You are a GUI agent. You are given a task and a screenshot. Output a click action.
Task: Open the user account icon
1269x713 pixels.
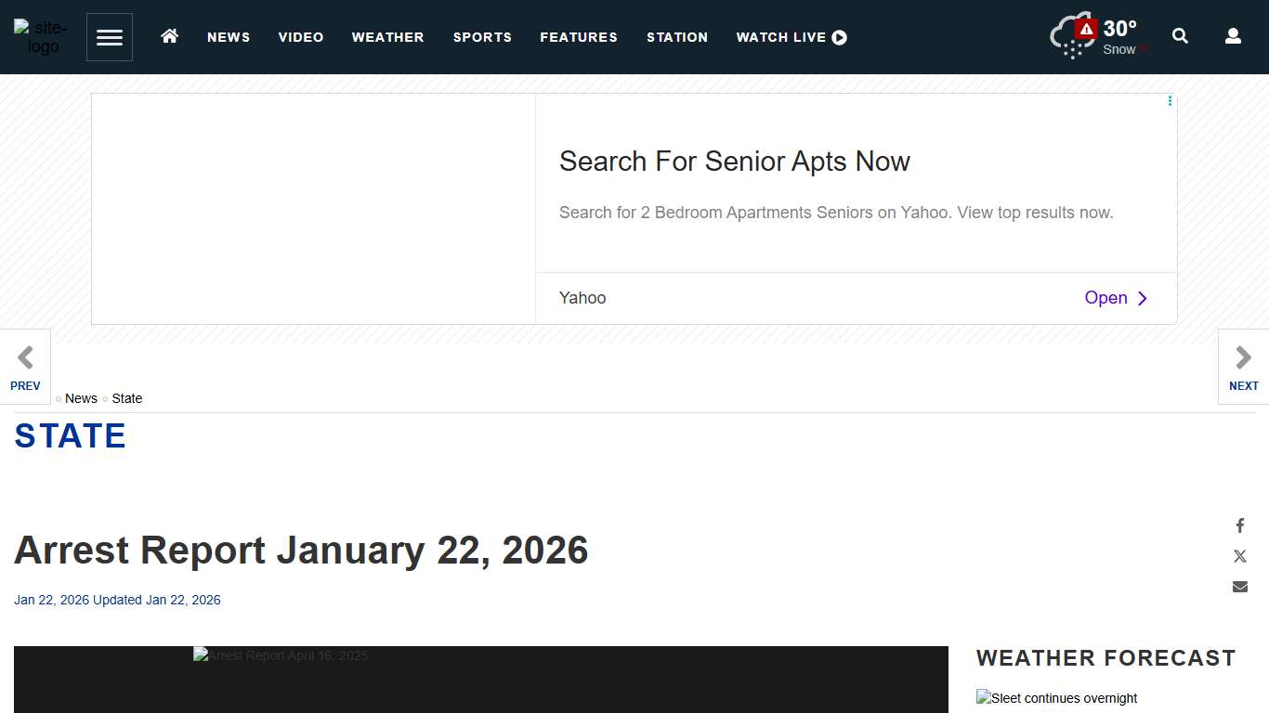coord(1233,36)
